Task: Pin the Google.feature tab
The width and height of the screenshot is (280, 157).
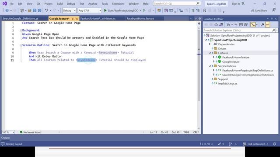Action: coord(73,19)
